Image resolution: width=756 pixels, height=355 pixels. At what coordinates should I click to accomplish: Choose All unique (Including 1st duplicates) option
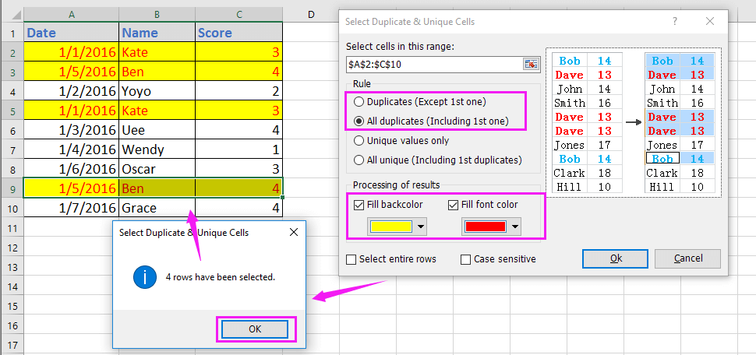[x=437, y=160]
